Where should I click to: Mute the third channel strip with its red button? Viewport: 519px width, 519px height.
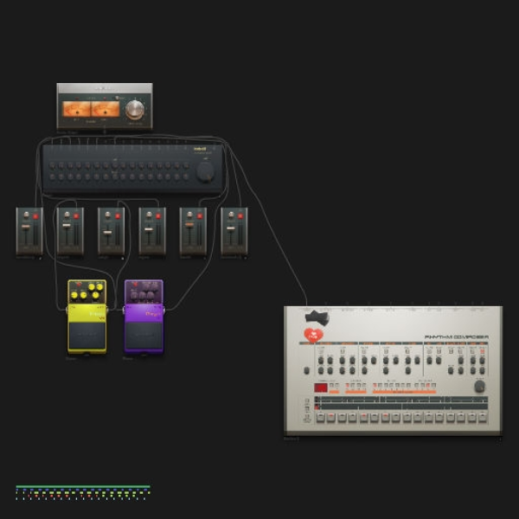(118, 216)
